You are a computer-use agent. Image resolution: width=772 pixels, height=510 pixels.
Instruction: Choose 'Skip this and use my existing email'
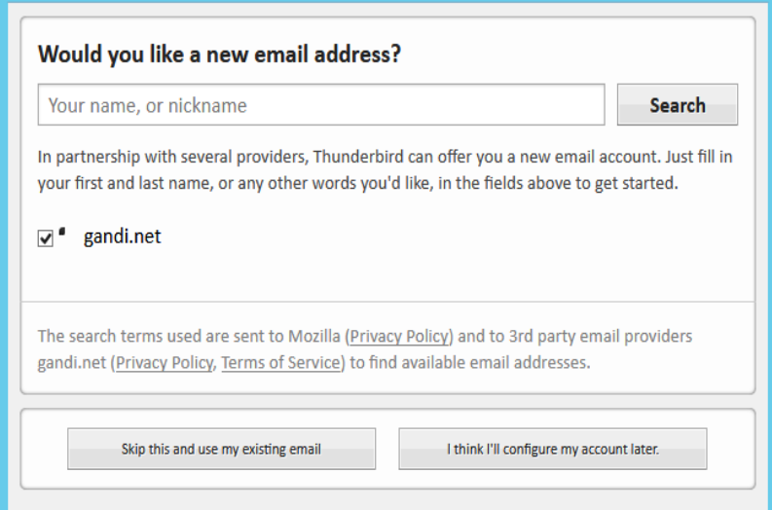[221, 449]
